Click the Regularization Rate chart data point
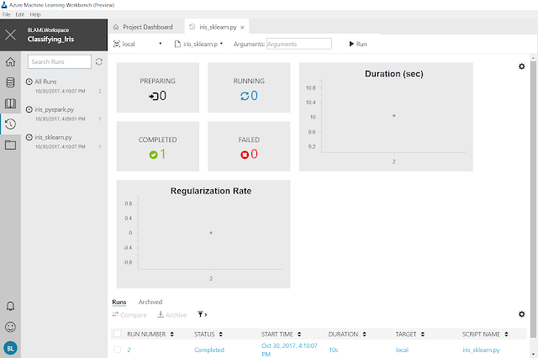 [x=211, y=233]
